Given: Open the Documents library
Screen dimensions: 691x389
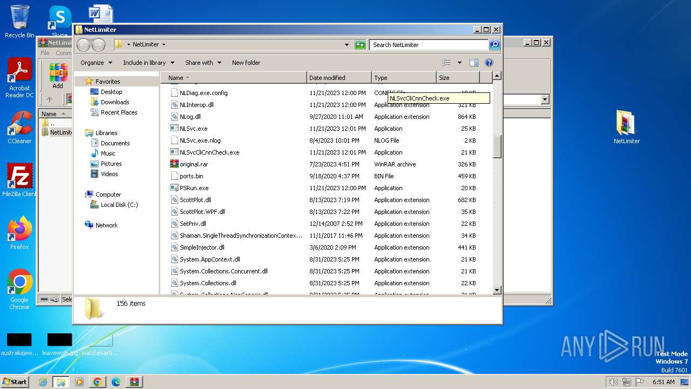Looking at the screenshot, I should coord(115,143).
